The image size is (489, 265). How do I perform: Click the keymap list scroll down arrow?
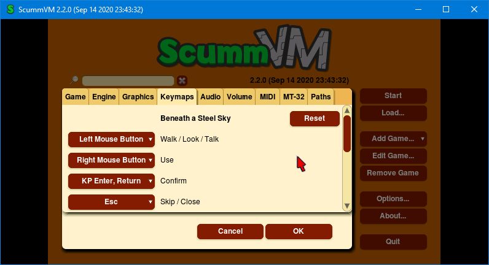(x=347, y=206)
